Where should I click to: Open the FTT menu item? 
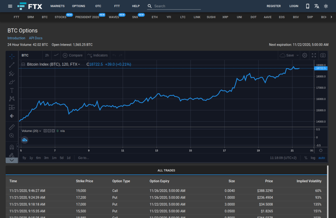pyautogui.click(x=117, y=6)
